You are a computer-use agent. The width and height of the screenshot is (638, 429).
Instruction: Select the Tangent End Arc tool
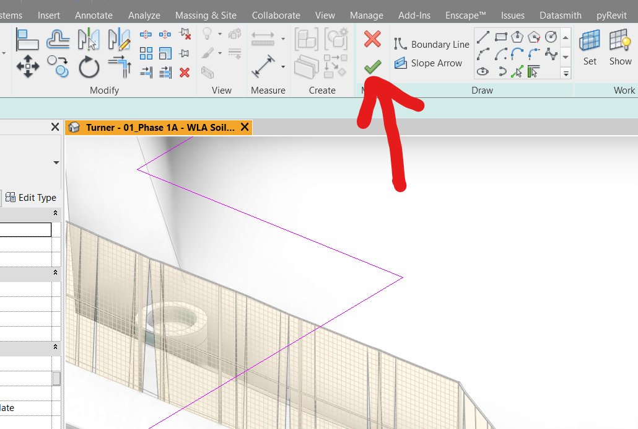click(x=517, y=54)
